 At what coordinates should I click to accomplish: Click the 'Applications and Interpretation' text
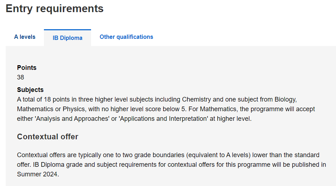pos(164,119)
